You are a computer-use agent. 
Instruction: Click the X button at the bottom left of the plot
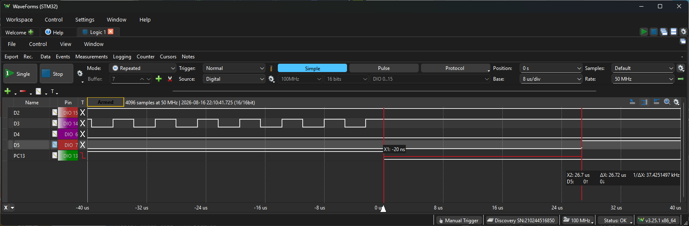[x=6, y=208]
